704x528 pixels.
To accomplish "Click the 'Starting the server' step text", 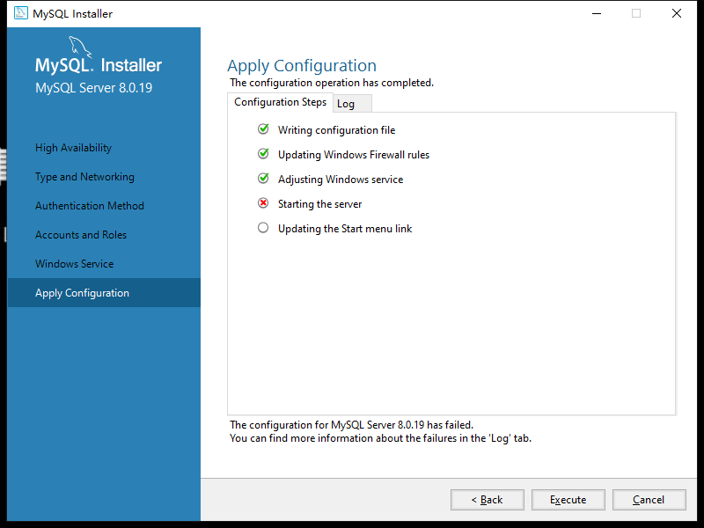I will click(x=319, y=204).
